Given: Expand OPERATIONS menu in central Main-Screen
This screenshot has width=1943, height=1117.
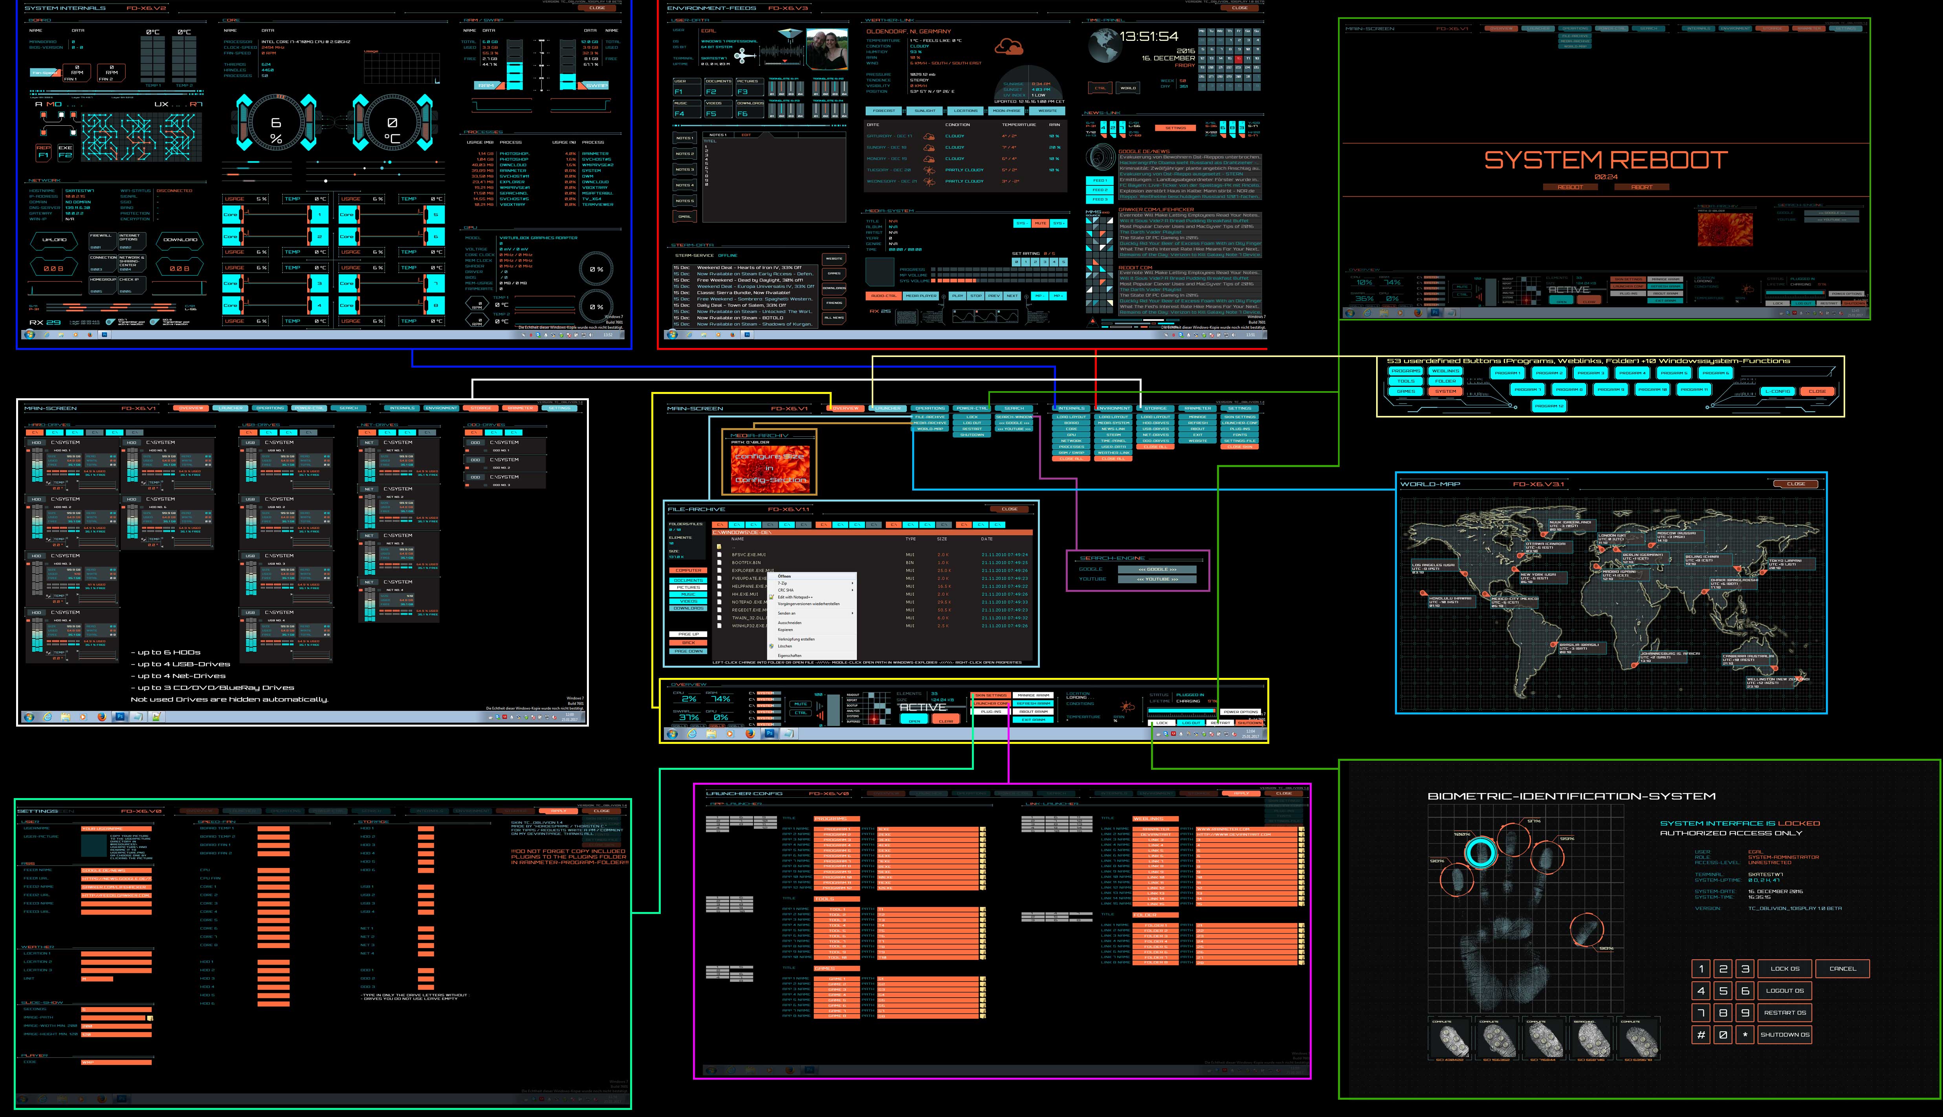Looking at the screenshot, I should point(930,408).
